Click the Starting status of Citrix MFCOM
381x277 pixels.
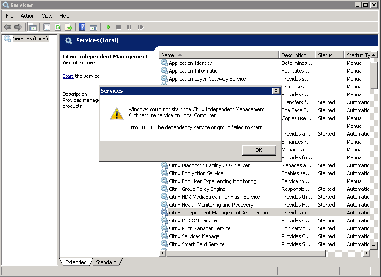coord(327,220)
